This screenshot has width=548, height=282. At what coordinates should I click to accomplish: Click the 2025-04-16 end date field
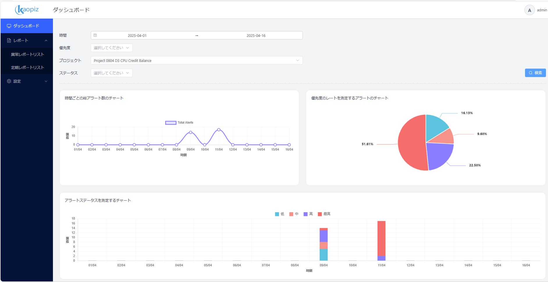coord(256,35)
